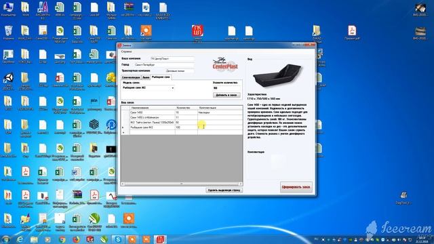This screenshot has height=244, width=434.
Task: Switch to the Сани-волокуши tab
Action: 131,77
